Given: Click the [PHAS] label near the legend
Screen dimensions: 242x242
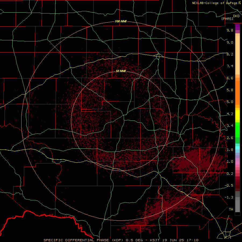Looking at the screenshot, I should point(227,19).
